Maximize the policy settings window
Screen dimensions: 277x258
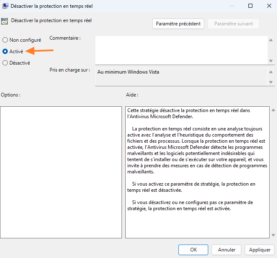pos(250,6)
